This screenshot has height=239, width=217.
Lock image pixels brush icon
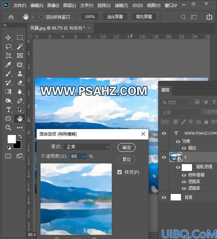[x=183, y=122]
